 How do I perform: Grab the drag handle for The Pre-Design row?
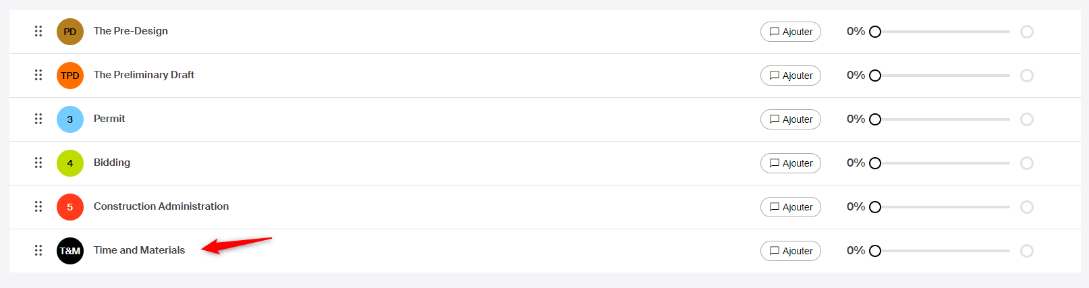tap(38, 31)
